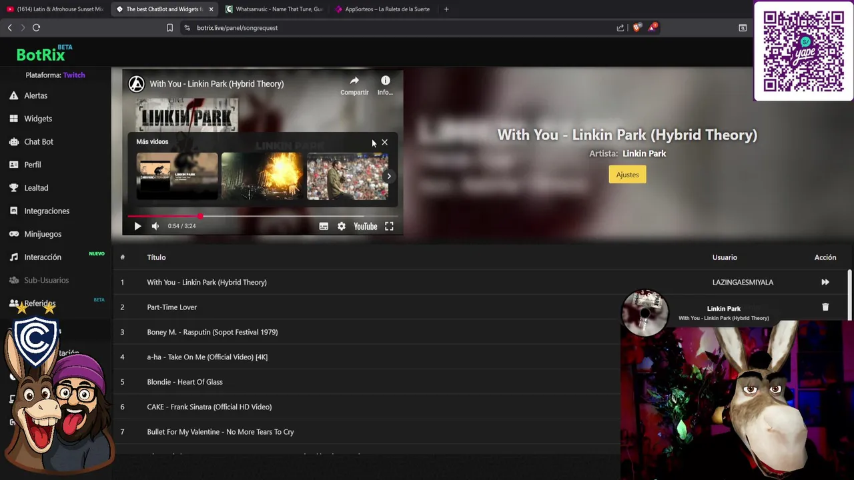This screenshot has width=854, height=480.
Task: Switch to the AppSorteos browser tab
Action: click(384, 9)
